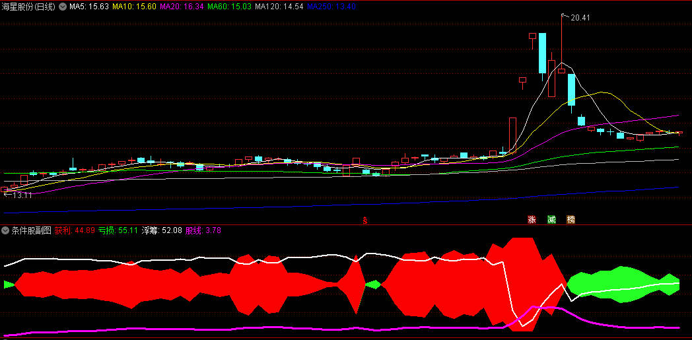The width and height of the screenshot is (692, 340).
Task: Open dropdown next to 条件股副图 label
Action: click(6, 230)
